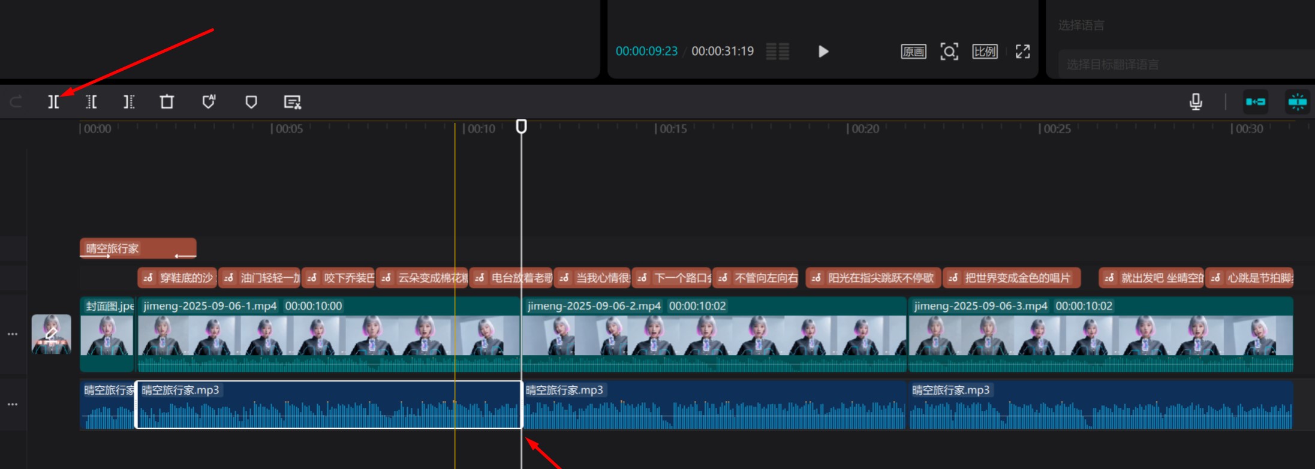Add a marker with shield icon
1315x469 pixels.
point(251,102)
